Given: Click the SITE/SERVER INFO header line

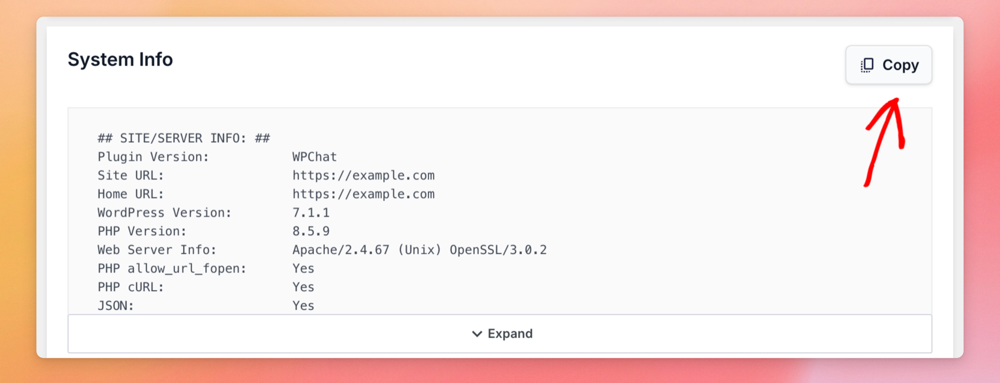Looking at the screenshot, I should pyautogui.click(x=184, y=138).
